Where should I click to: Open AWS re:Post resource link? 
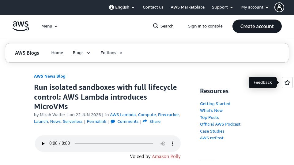point(212,138)
